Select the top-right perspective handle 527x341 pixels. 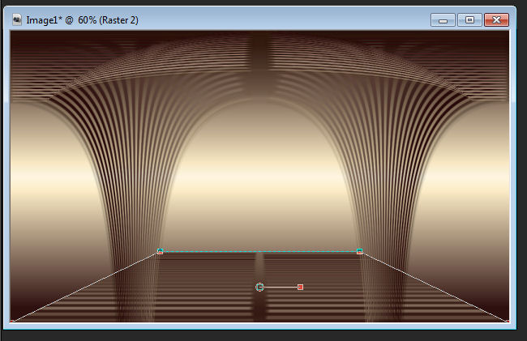[x=360, y=251]
